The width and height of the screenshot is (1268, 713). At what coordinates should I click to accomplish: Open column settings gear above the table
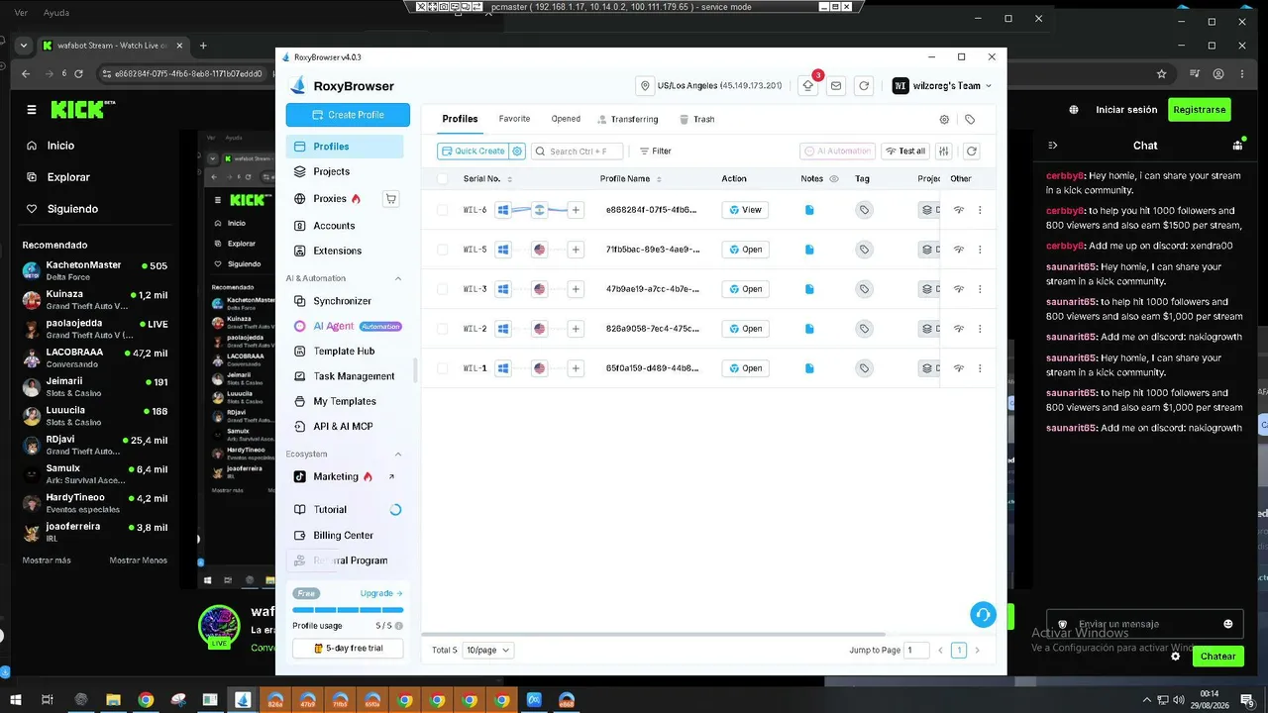click(944, 119)
